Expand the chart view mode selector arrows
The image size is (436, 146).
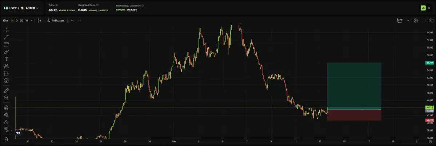click(x=429, y=8)
